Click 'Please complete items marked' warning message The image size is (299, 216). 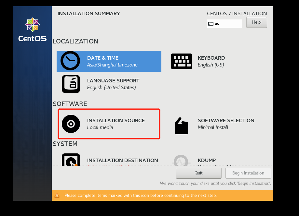pos(141,196)
